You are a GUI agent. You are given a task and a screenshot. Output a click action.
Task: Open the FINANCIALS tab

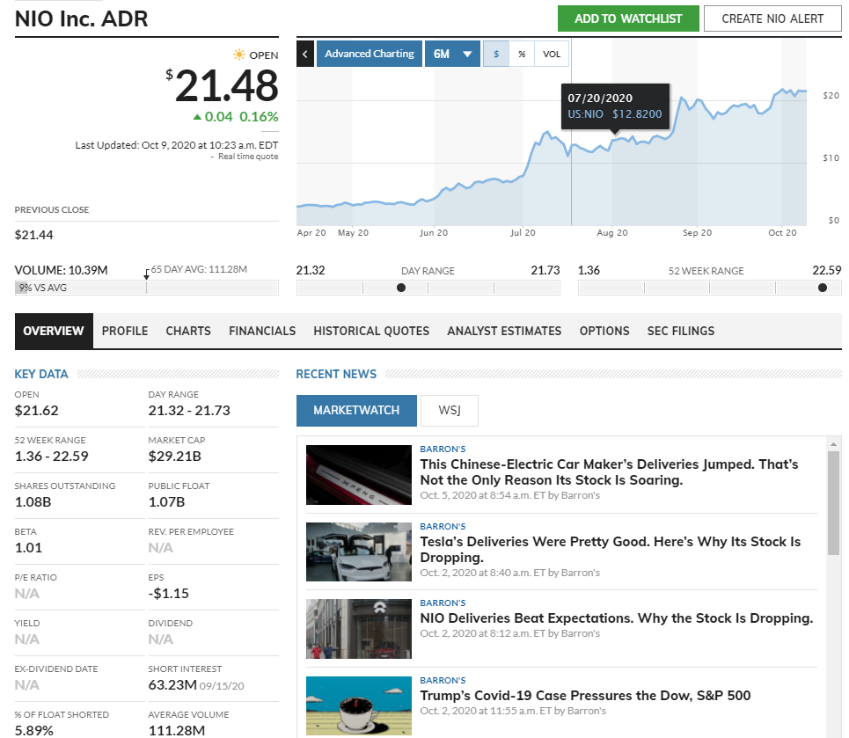[x=262, y=331]
